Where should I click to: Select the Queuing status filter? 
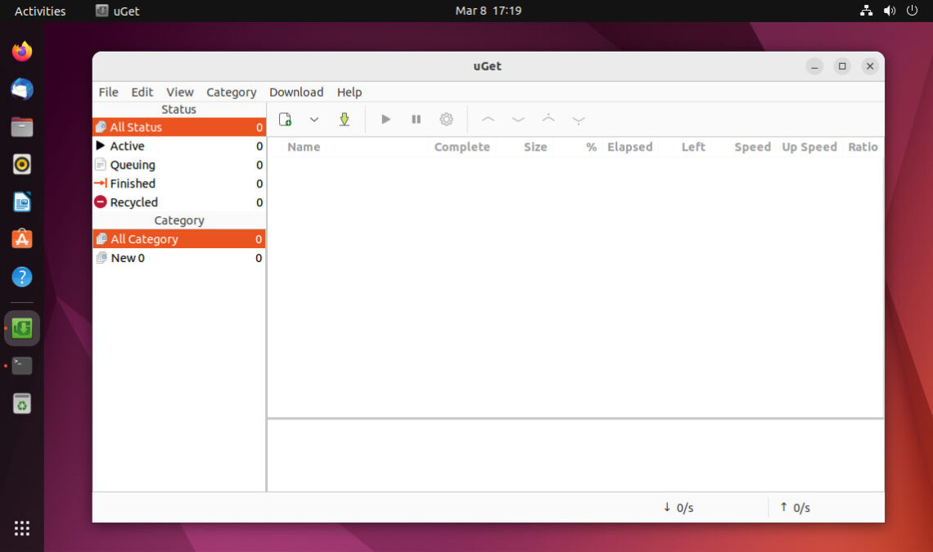tap(179, 165)
